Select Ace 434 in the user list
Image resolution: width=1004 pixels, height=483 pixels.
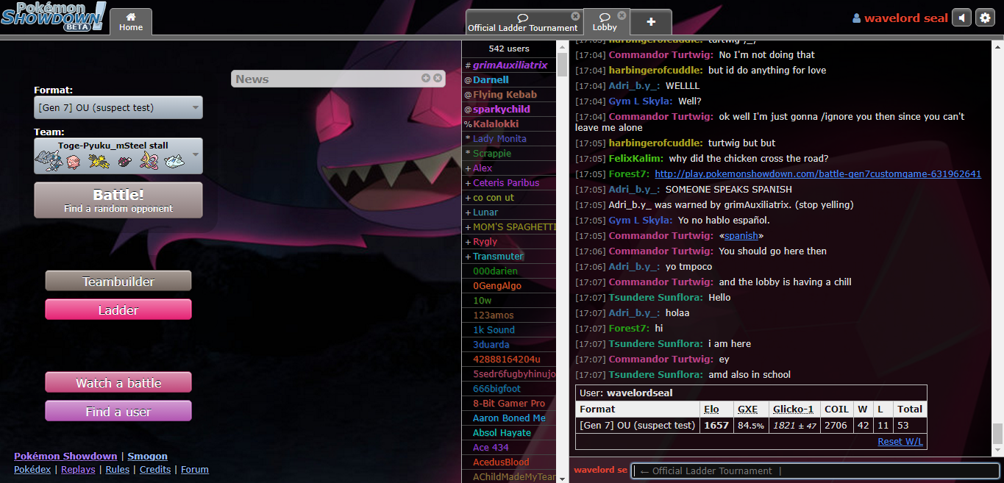tap(509, 448)
